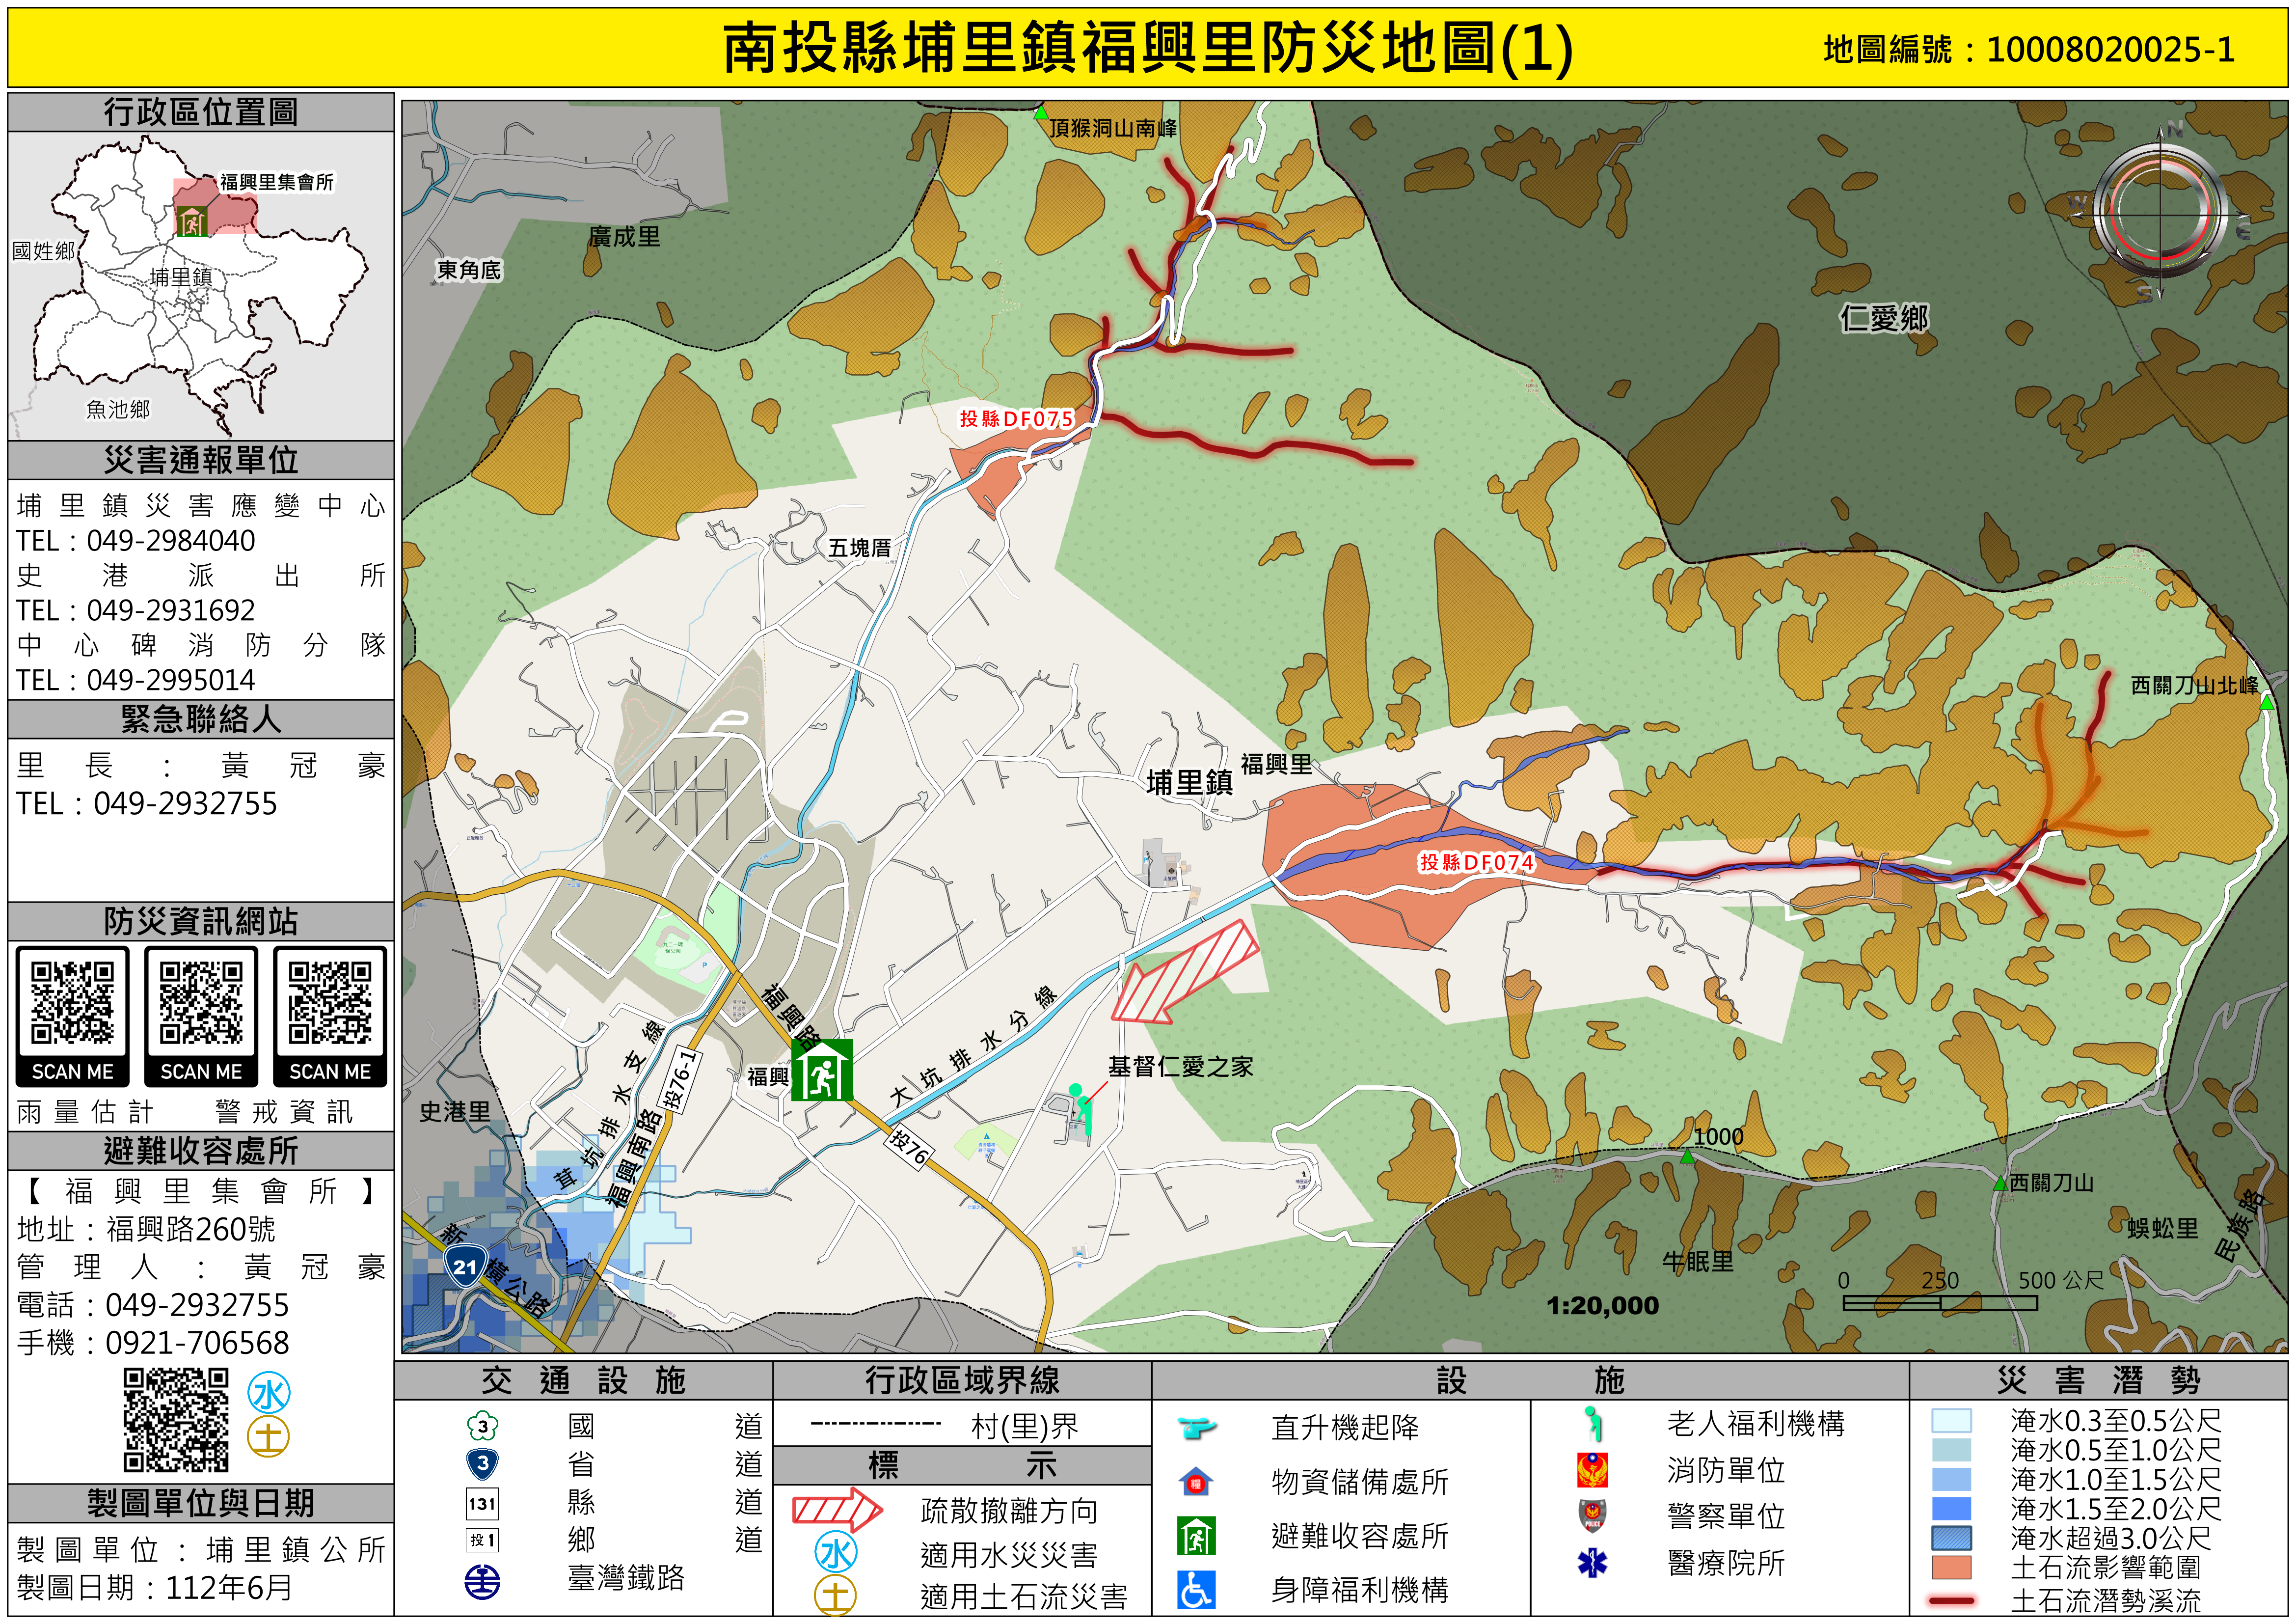Click the Taiwan Railway legend symbol

tap(483, 1581)
